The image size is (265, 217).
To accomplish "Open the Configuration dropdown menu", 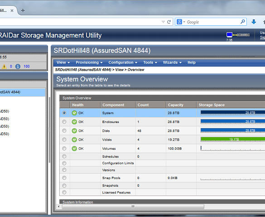I will coord(123,62).
